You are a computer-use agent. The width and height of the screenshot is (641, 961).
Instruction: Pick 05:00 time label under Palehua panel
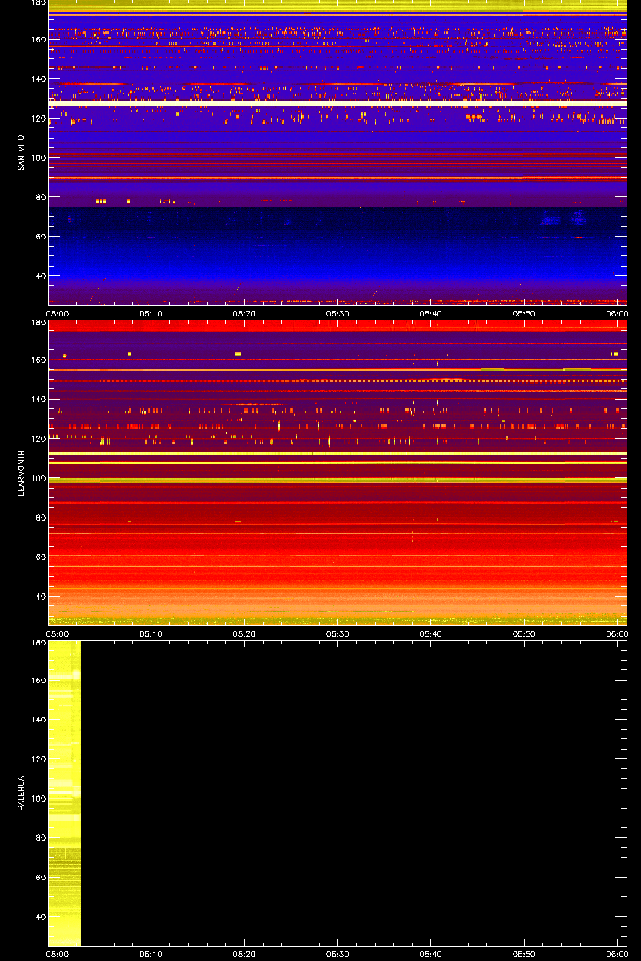(58, 954)
